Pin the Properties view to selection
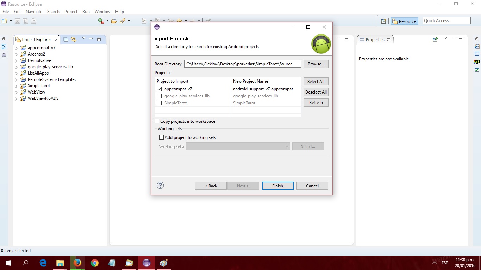 (435, 39)
